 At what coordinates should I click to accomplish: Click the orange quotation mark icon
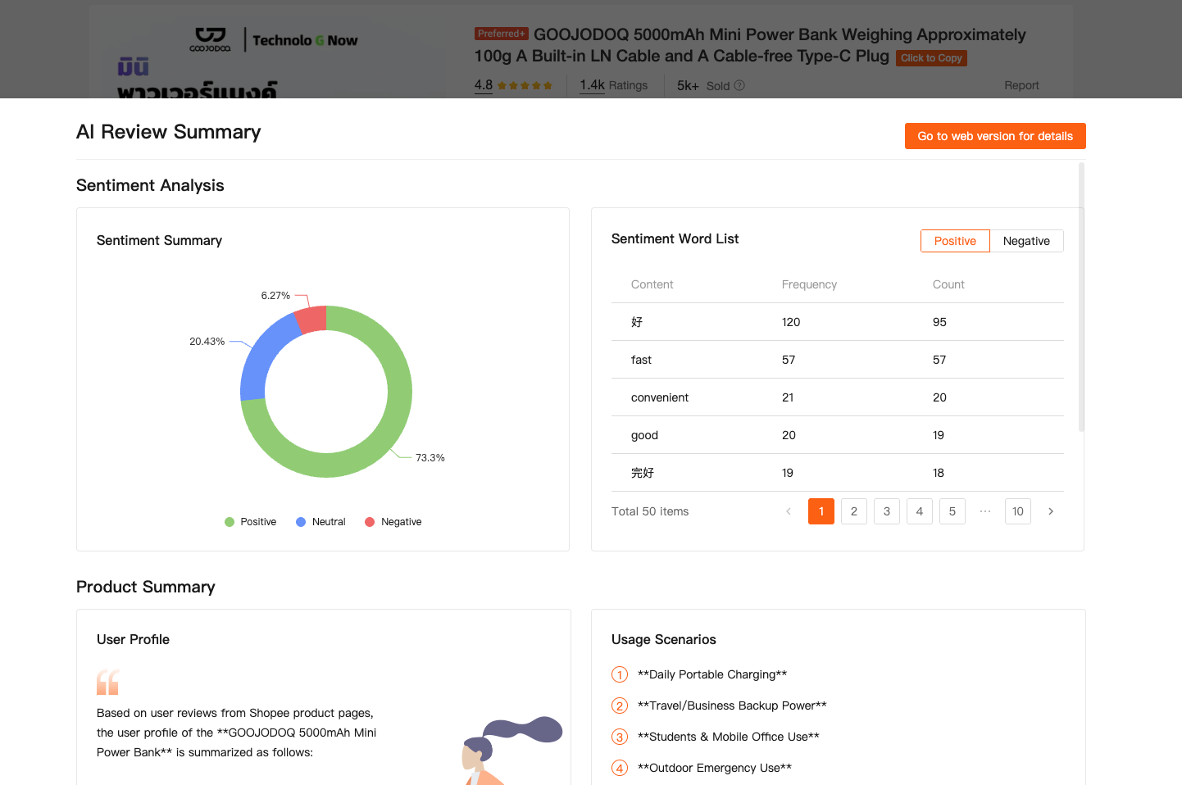point(107,682)
